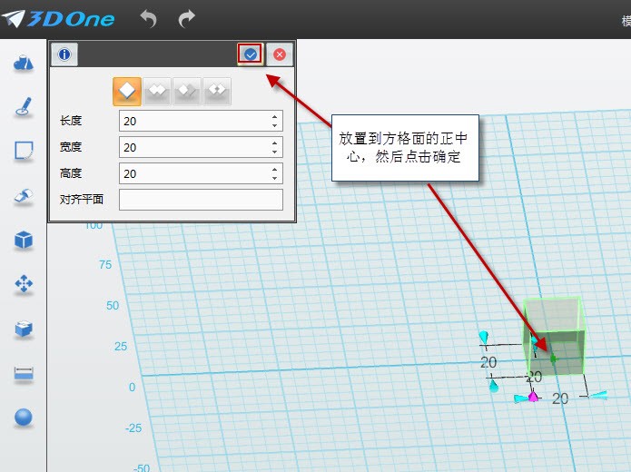
Task: Click the blue cube feature modeling icon
Action: click(24, 241)
